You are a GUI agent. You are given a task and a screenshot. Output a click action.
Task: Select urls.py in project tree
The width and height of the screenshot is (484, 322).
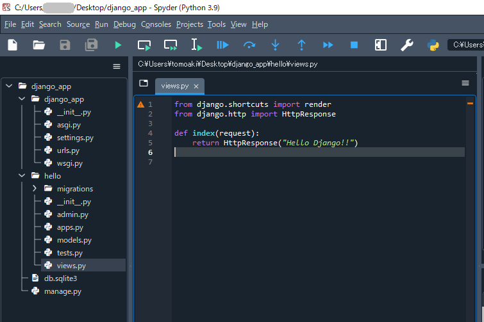[68, 150]
